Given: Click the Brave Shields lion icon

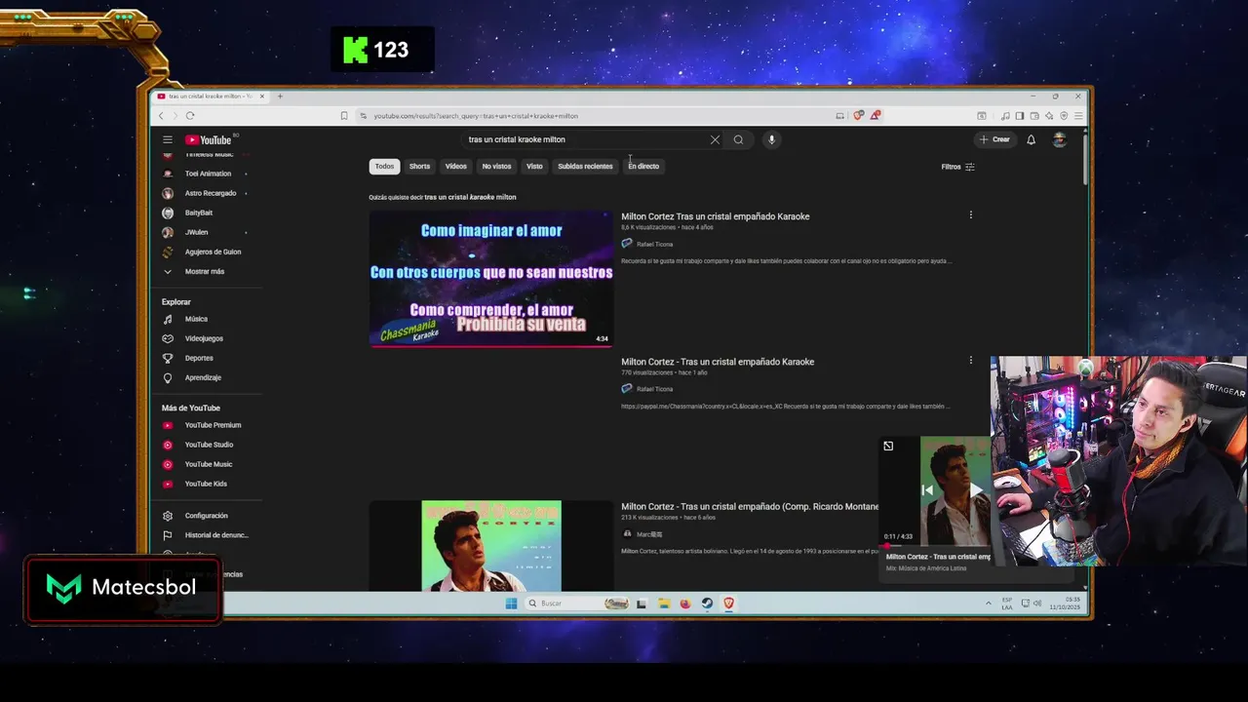Looking at the screenshot, I should [x=858, y=115].
